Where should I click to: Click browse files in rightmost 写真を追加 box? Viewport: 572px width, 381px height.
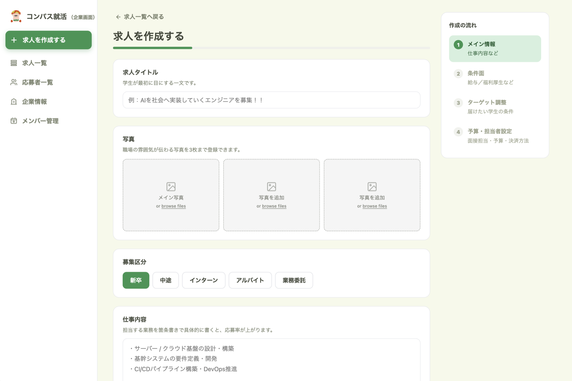click(375, 206)
